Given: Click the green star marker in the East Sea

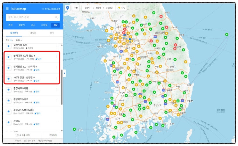Looking at the screenshot, I should click(x=226, y=34).
